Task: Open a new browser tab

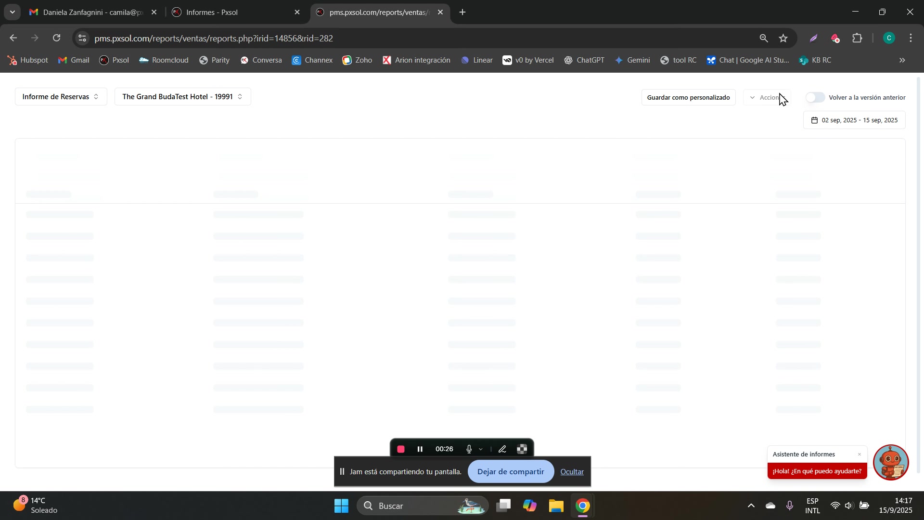Action: 462,13
